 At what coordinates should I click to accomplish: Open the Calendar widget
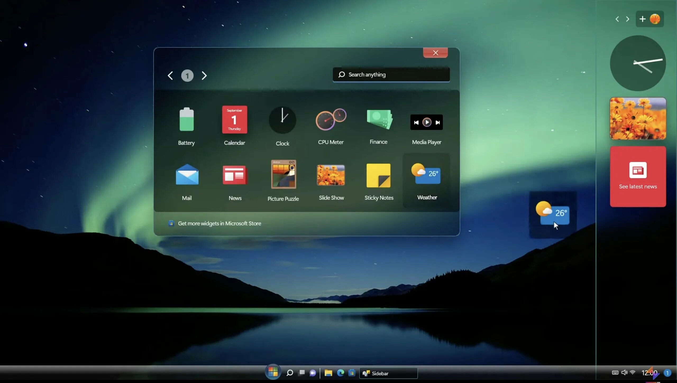(x=234, y=120)
